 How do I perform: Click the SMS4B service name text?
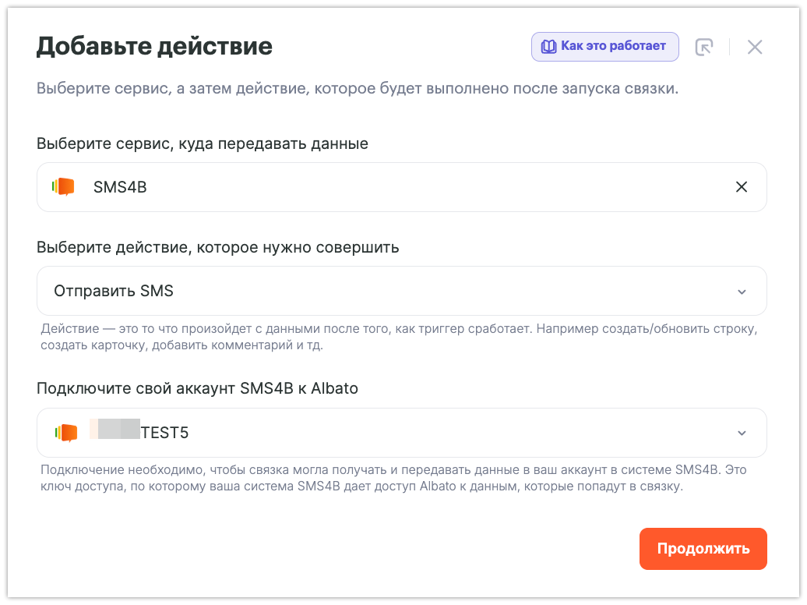pos(120,187)
